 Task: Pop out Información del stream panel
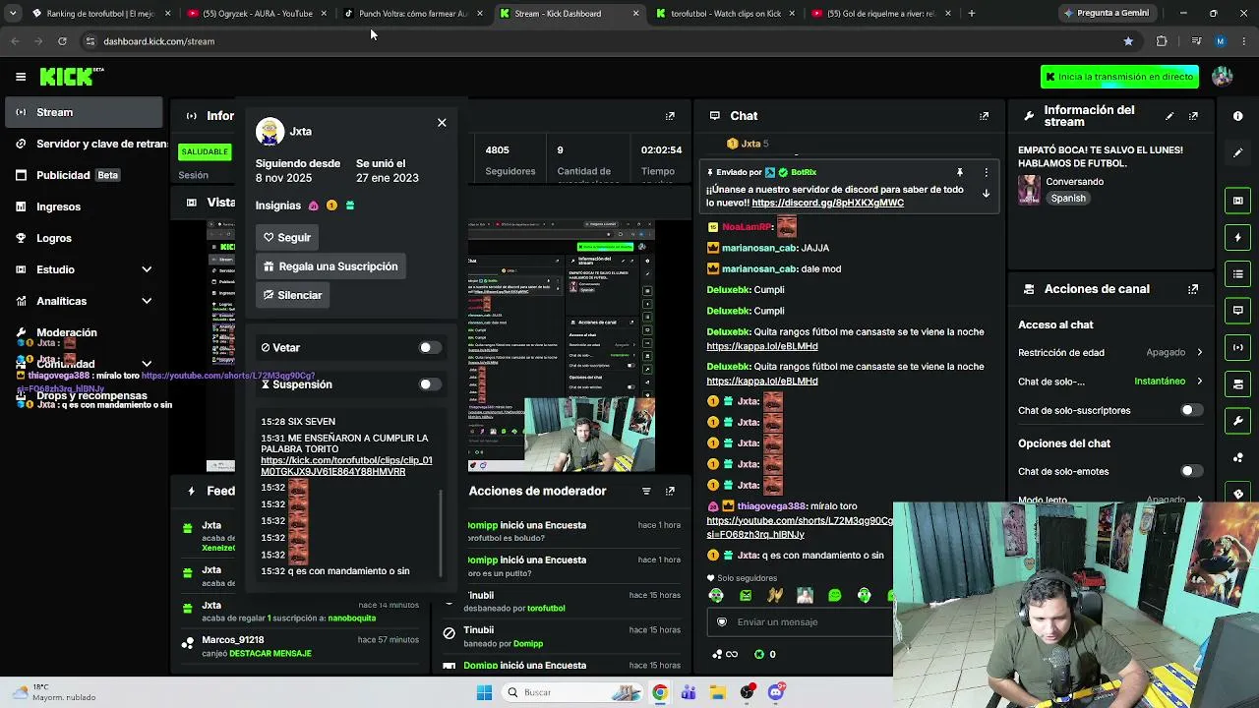(1193, 116)
